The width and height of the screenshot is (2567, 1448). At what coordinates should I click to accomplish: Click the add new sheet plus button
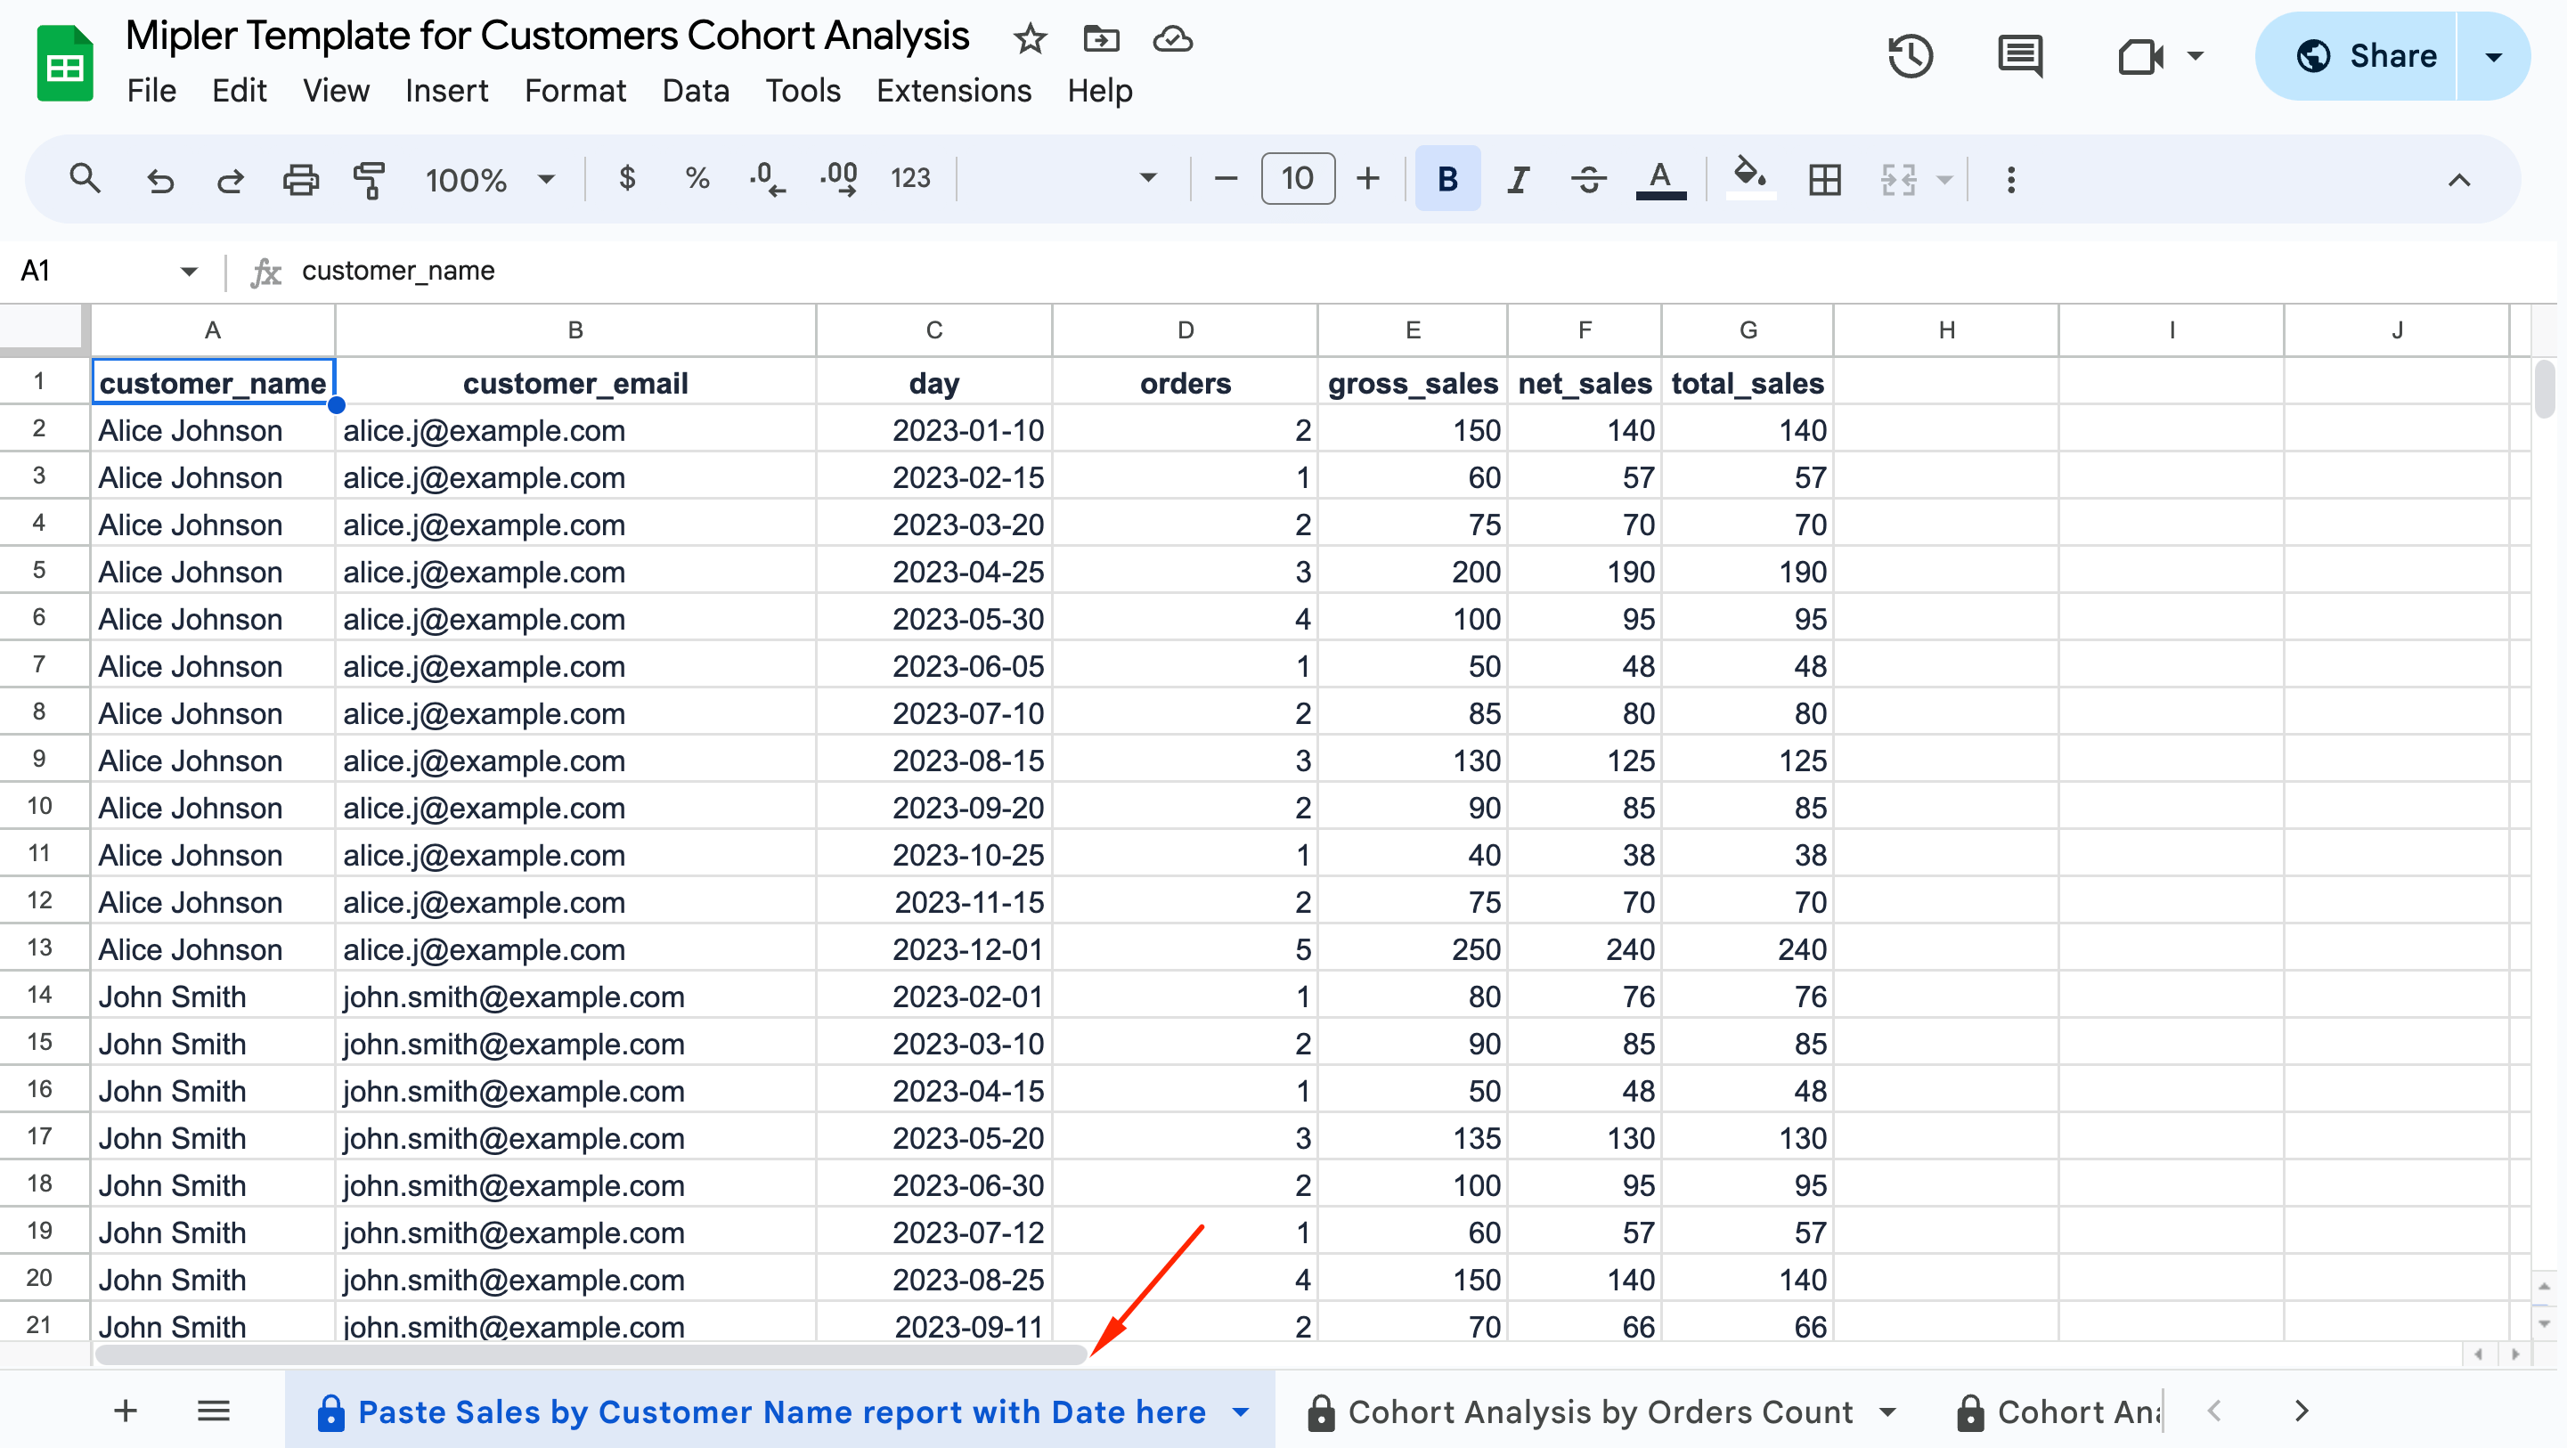tap(126, 1411)
